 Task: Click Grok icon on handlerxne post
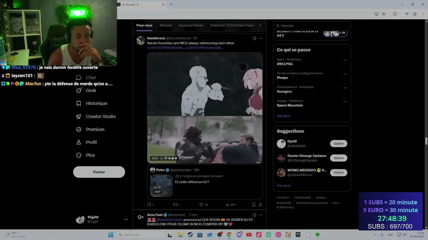pyautogui.click(x=254, y=38)
